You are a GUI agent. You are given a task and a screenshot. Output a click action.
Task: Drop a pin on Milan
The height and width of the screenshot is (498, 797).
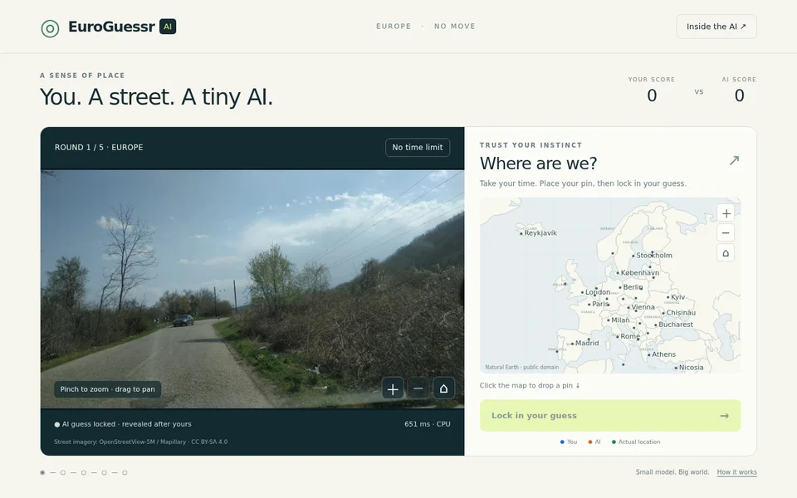coord(609,320)
